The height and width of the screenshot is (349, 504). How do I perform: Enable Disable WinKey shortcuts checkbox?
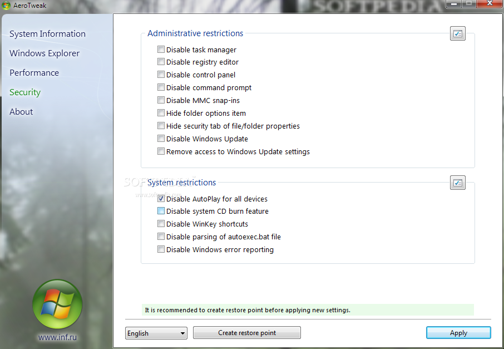coord(161,224)
